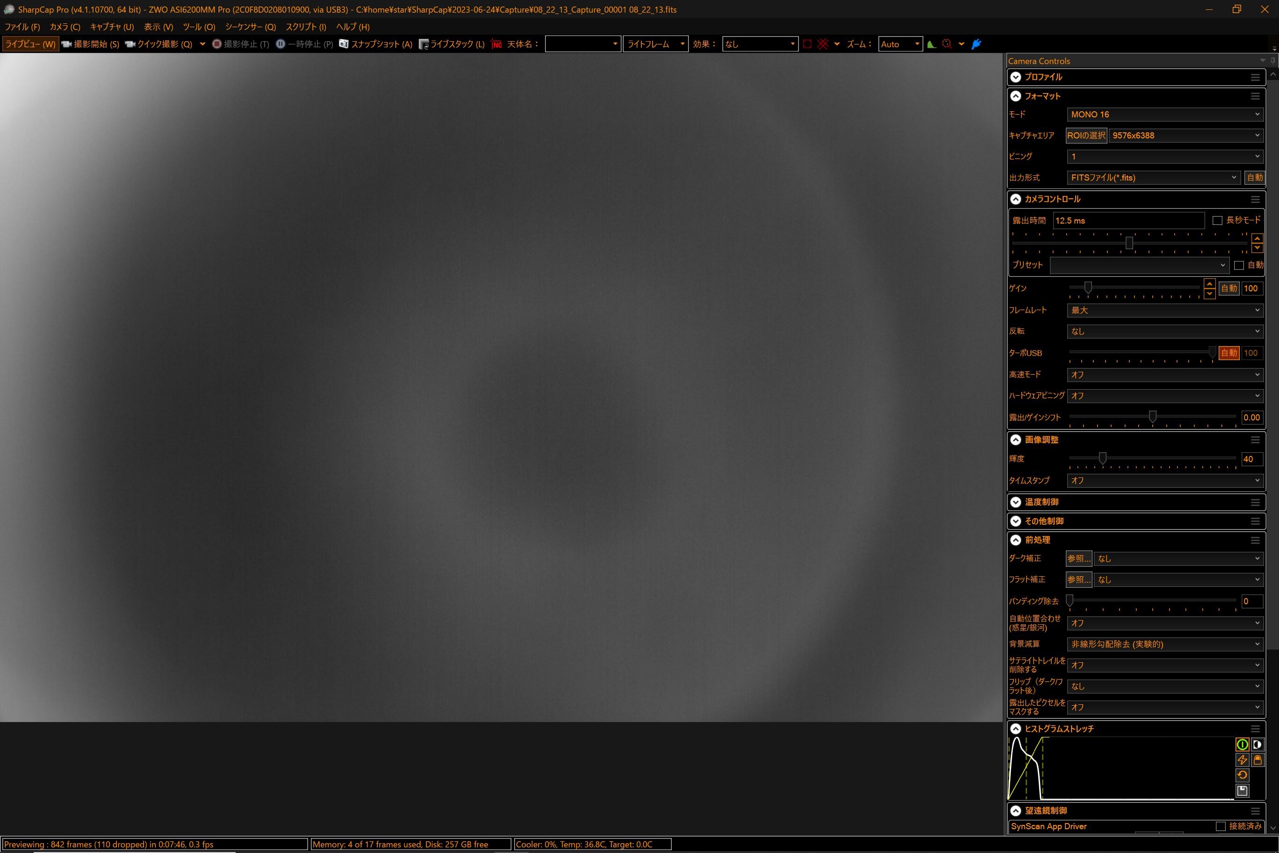Click the 参照 button for ダーク補正

1078,559
